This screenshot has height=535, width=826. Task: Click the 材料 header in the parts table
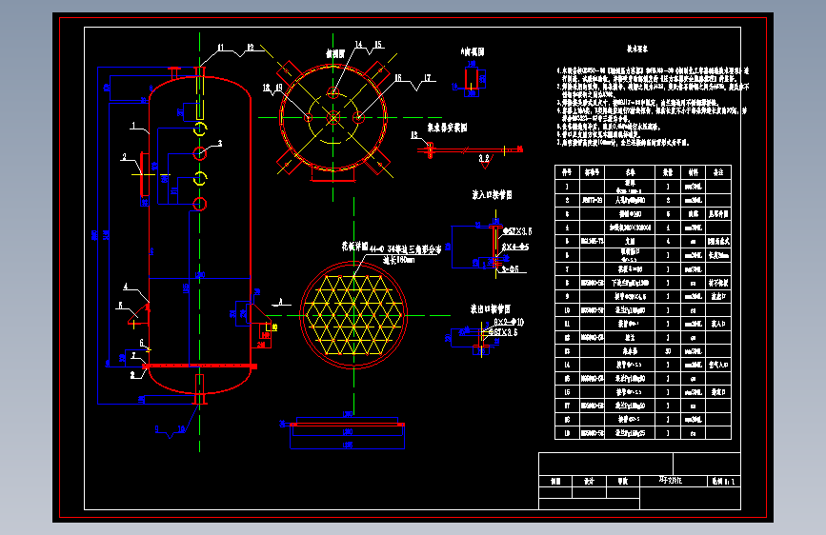pos(694,172)
